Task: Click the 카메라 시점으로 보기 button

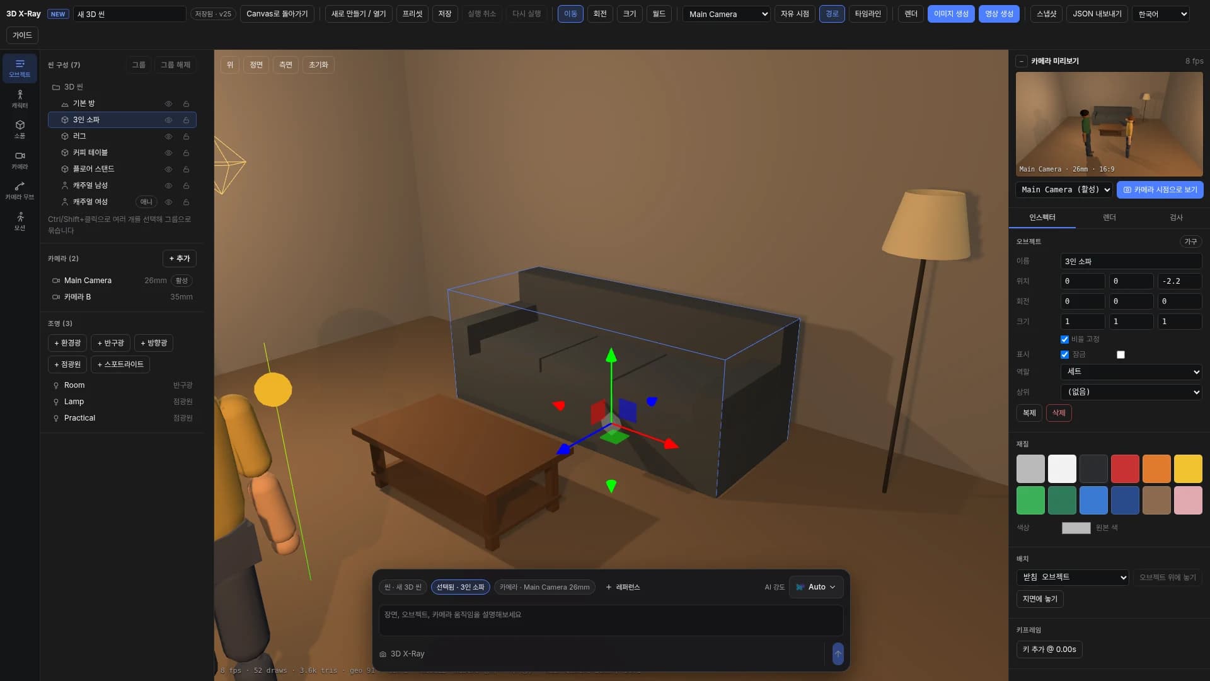Action: pyautogui.click(x=1160, y=190)
